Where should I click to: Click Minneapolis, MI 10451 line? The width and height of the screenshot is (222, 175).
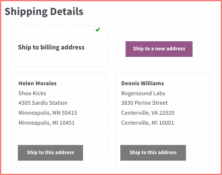click(47, 123)
